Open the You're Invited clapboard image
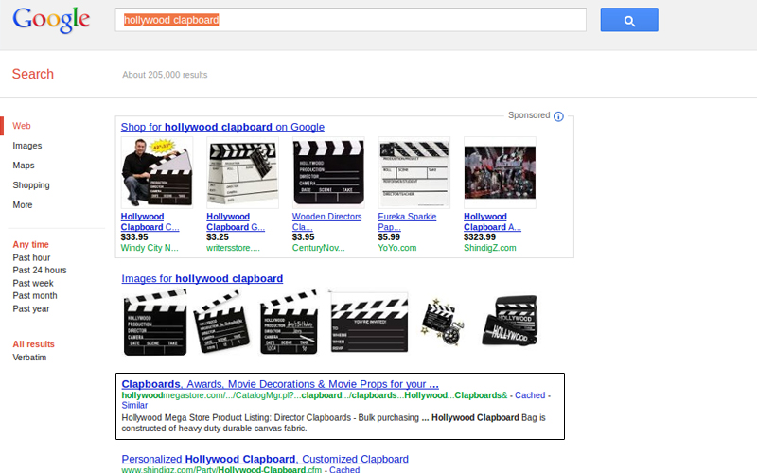The image size is (757, 473). pos(369,322)
